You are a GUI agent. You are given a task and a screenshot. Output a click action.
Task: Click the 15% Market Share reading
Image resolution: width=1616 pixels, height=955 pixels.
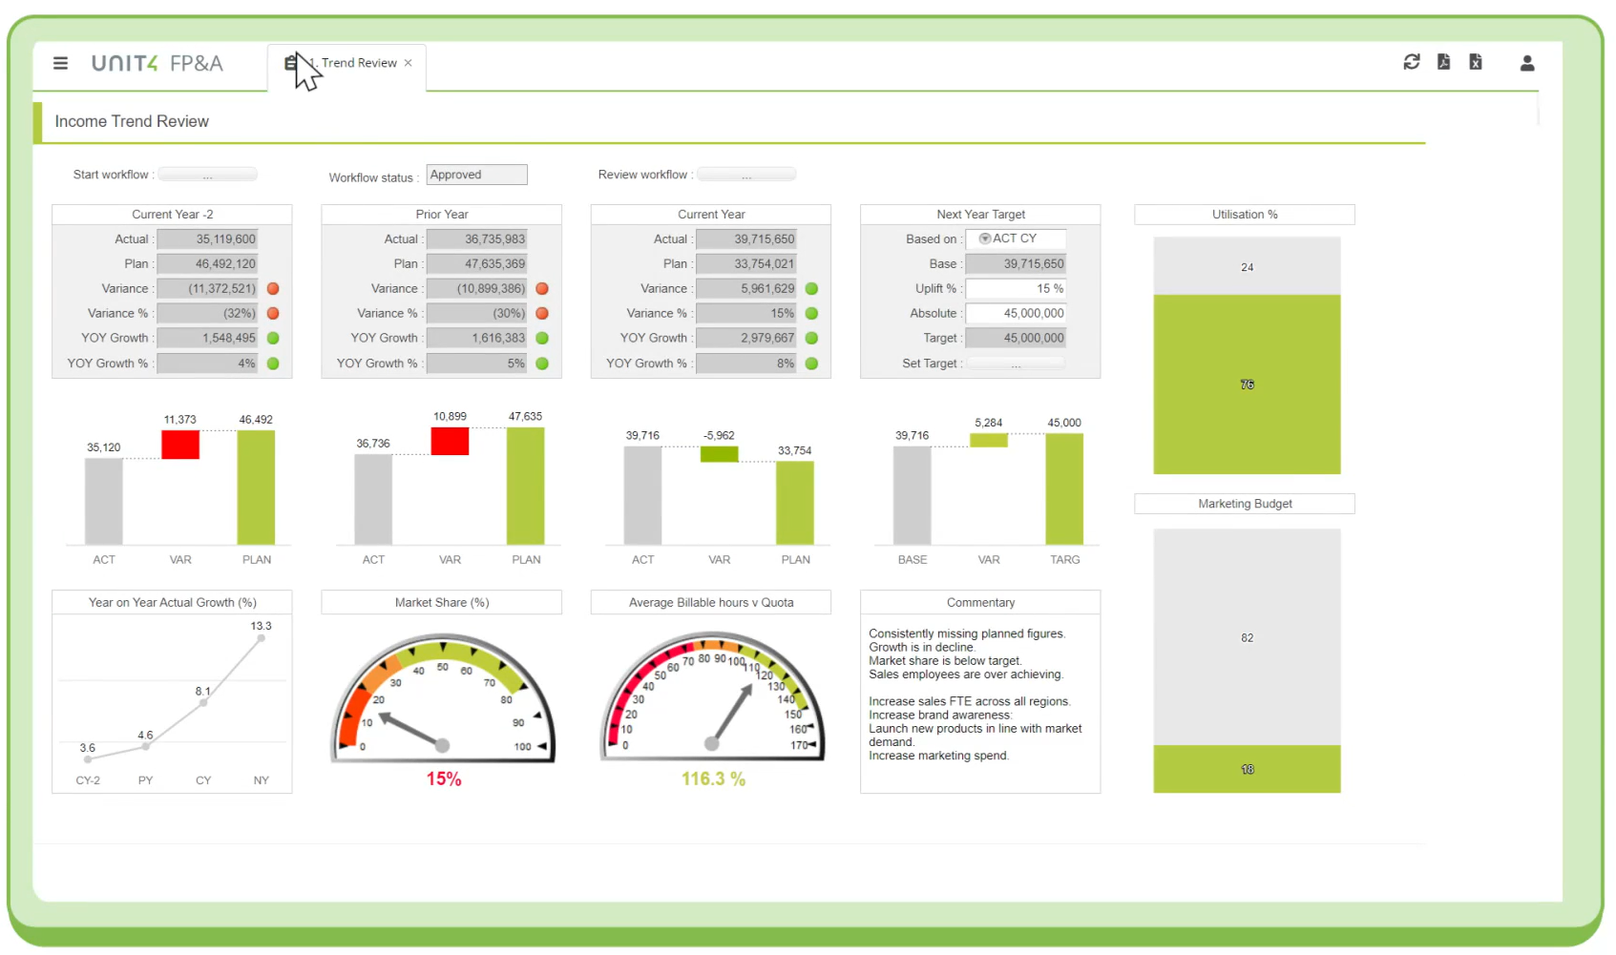(x=444, y=779)
